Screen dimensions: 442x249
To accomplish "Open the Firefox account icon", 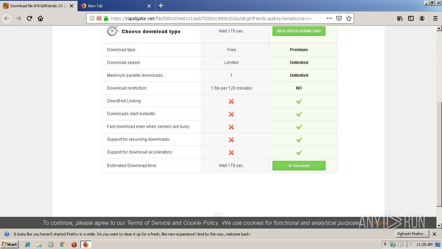I will coord(422,18).
